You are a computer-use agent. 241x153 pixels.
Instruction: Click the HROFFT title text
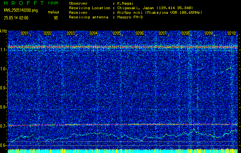click(x=24, y=3)
